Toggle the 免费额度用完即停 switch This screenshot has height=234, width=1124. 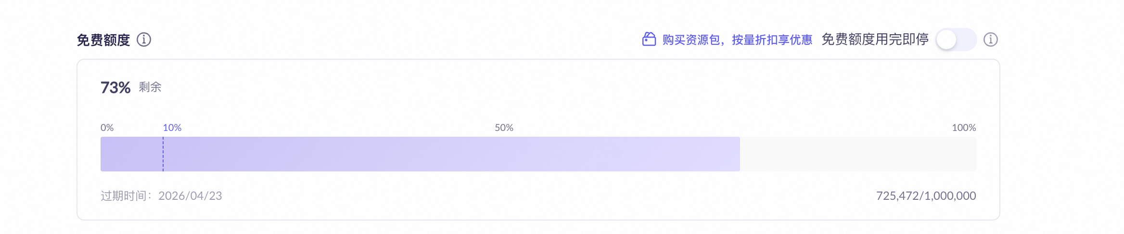pyautogui.click(x=956, y=39)
